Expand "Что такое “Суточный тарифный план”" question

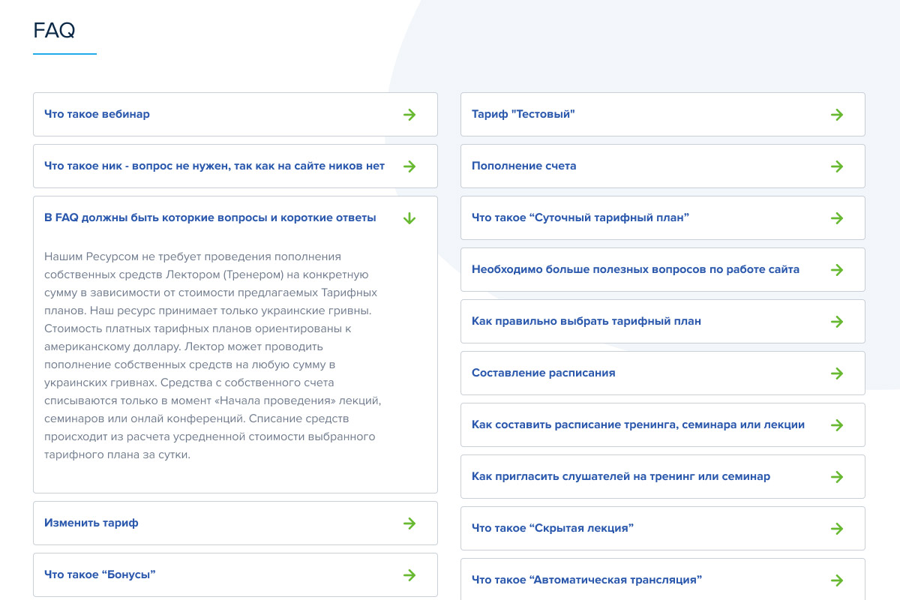pyautogui.click(x=580, y=218)
